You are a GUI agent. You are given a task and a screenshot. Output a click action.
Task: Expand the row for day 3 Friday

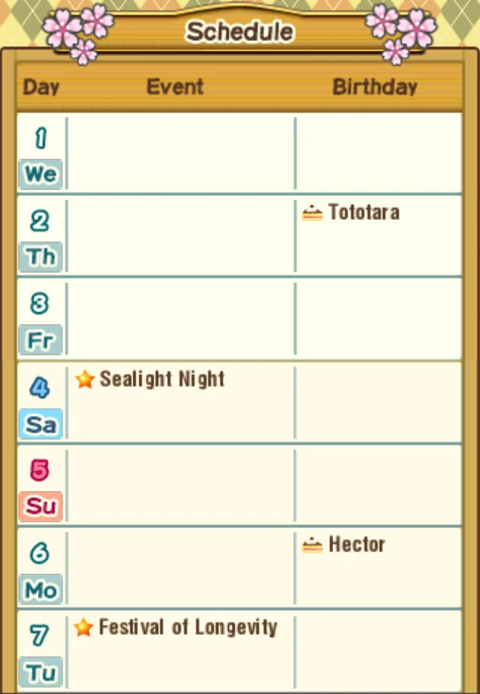(179, 317)
